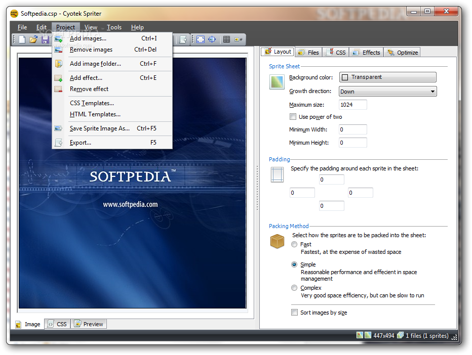The image size is (472, 355).
Task: Select the Complex packing method
Action: [294, 288]
